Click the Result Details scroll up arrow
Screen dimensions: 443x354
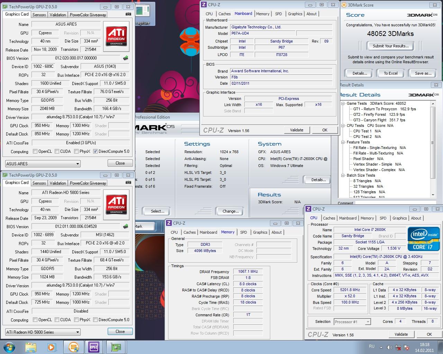click(433, 103)
